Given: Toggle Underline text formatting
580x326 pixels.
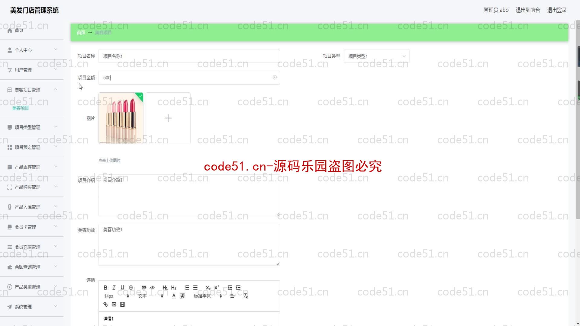Looking at the screenshot, I should click(x=122, y=287).
